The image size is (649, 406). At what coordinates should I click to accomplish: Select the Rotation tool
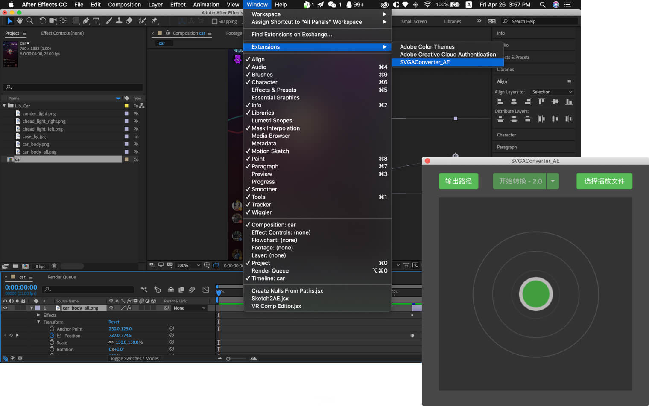click(x=43, y=21)
